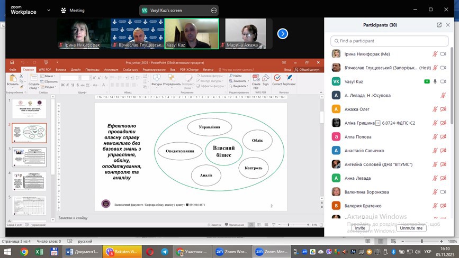Click the microphone icon for Vasyl Kuz
The width and height of the screenshot is (459, 258).
[435, 81]
